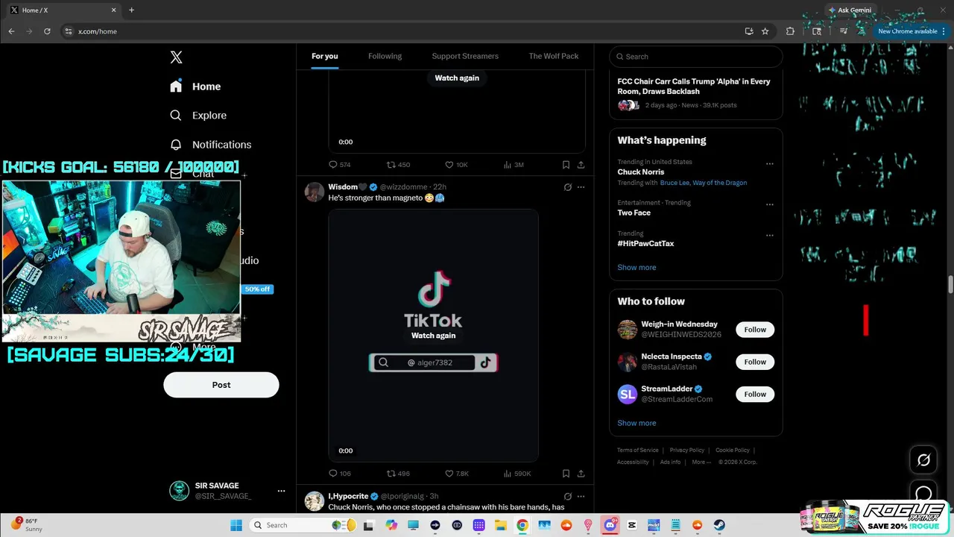This screenshot has width=954, height=537.
Task: Open more options on the Wisdom post
Action: [581, 187]
